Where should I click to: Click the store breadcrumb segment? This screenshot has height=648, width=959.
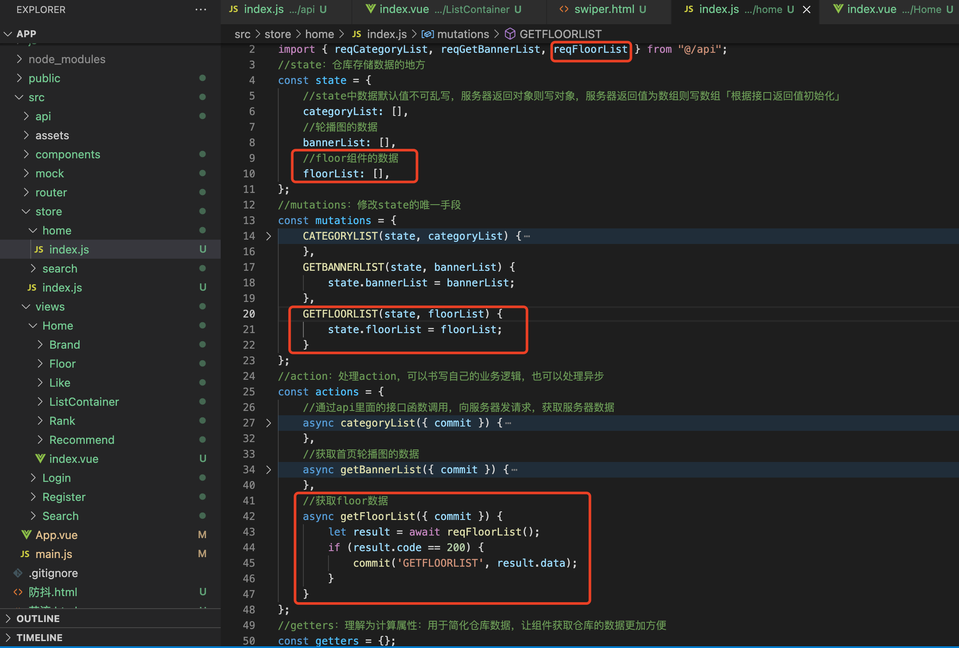[277, 34]
